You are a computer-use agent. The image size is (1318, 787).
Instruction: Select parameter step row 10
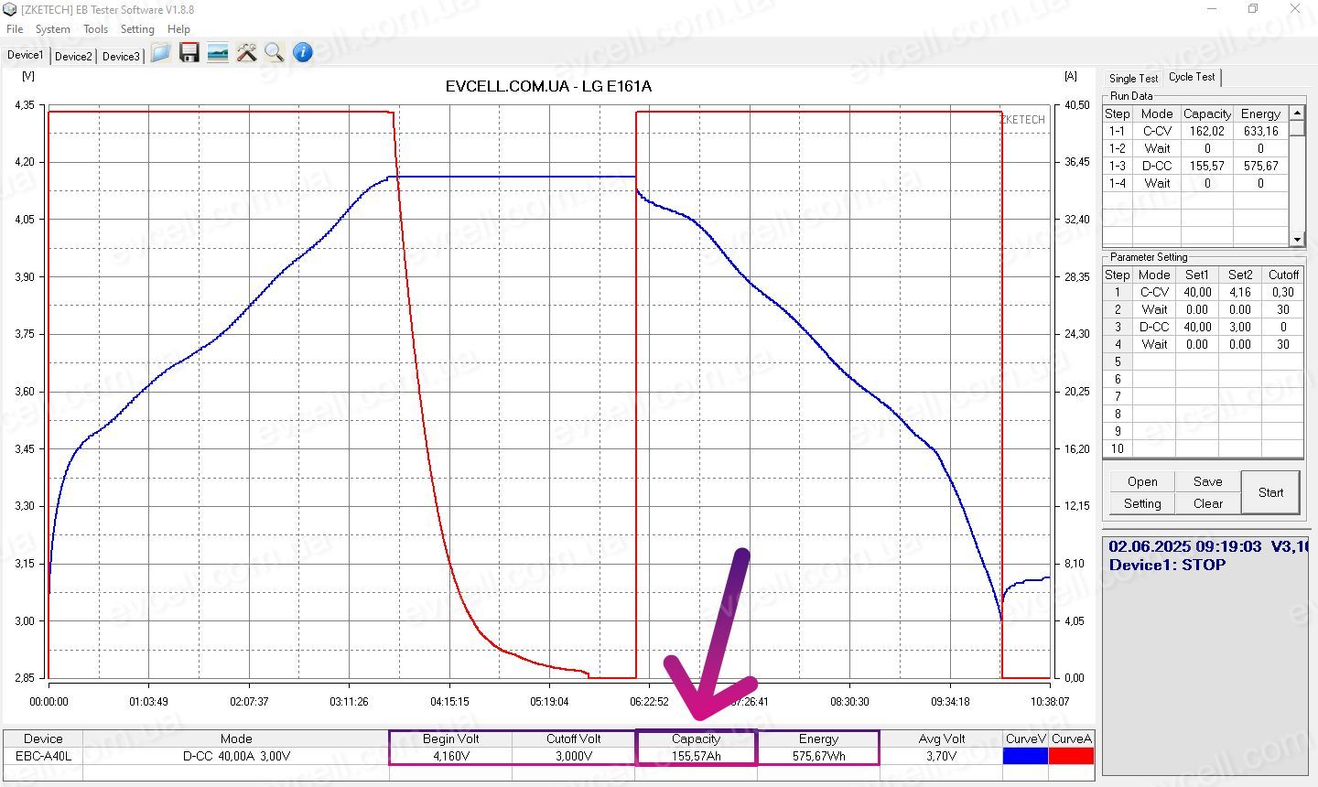[1204, 448]
